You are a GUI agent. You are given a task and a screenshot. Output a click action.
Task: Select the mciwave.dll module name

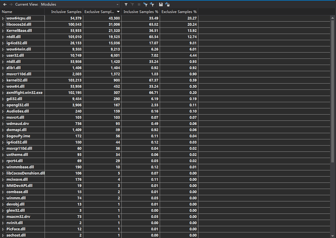(17, 180)
